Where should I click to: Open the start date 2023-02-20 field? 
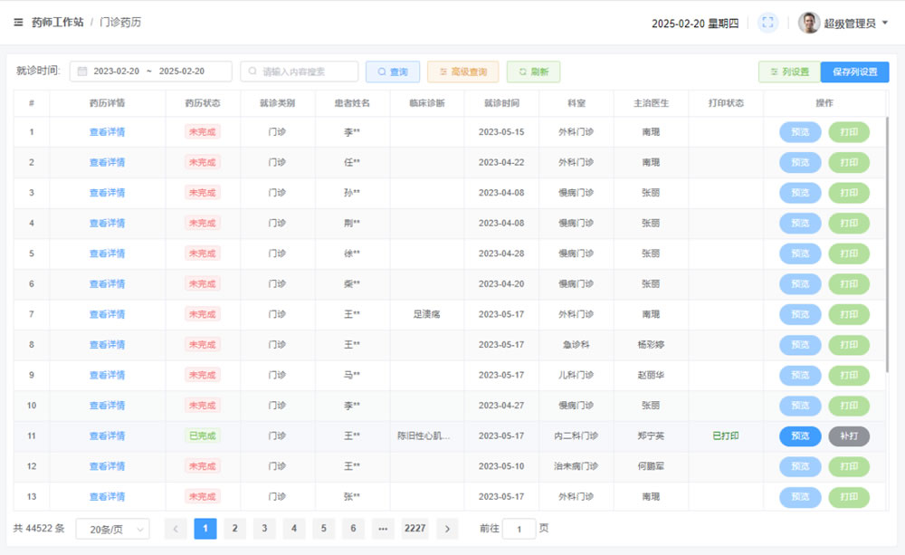coord(116,72)
